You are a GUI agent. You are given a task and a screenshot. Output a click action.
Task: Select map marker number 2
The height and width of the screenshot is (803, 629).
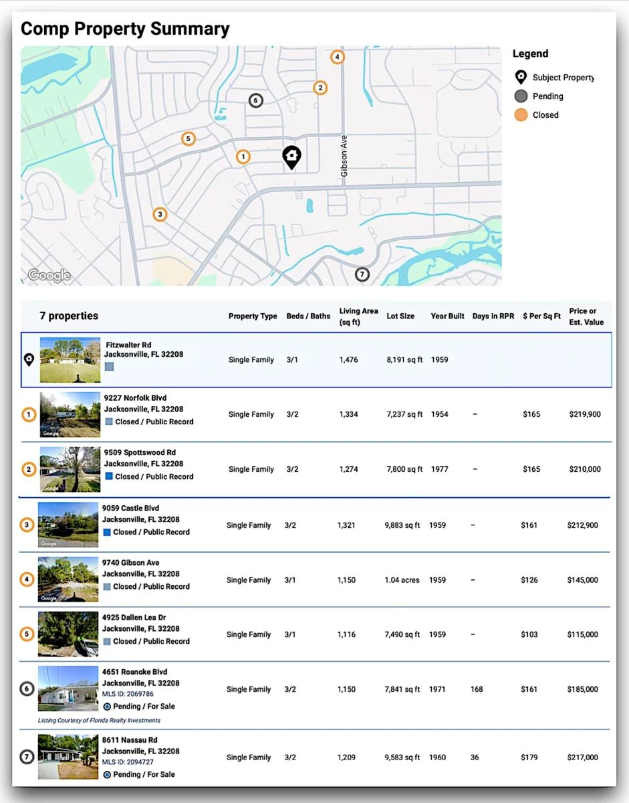pyautogui.click(x=320, y=88)
